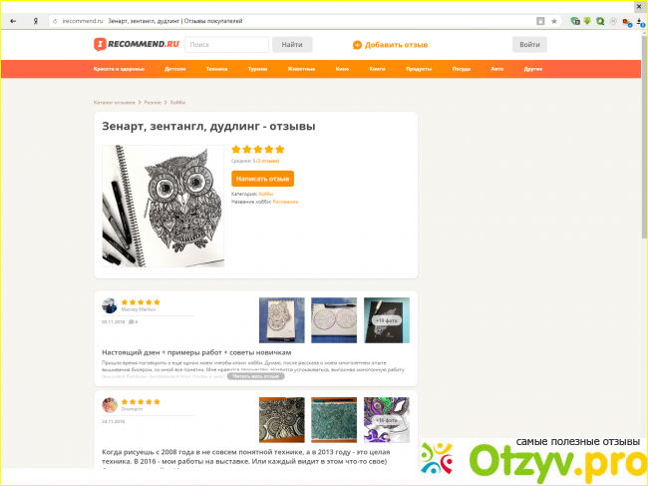Viewport: 648px width, 486px height.
Task: Open the browser downloads icon
Action: tap(640, 22)
